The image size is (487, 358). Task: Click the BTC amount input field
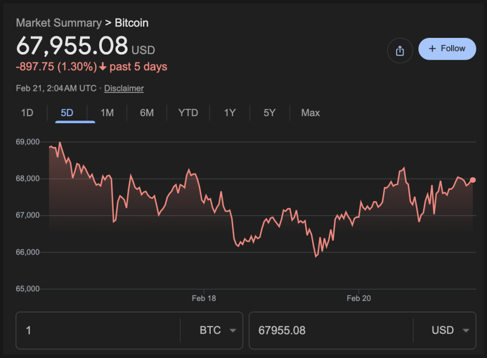pos(98,331)
